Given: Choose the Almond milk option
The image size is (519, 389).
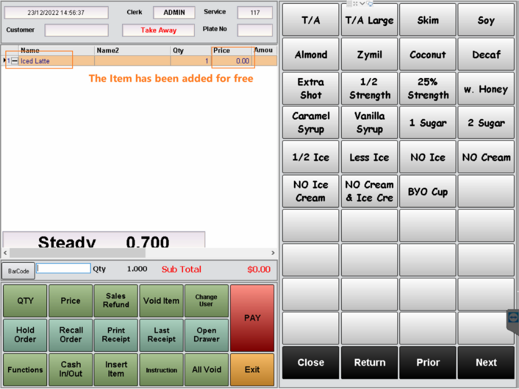Looking at the screenshot, I should 311,55.
